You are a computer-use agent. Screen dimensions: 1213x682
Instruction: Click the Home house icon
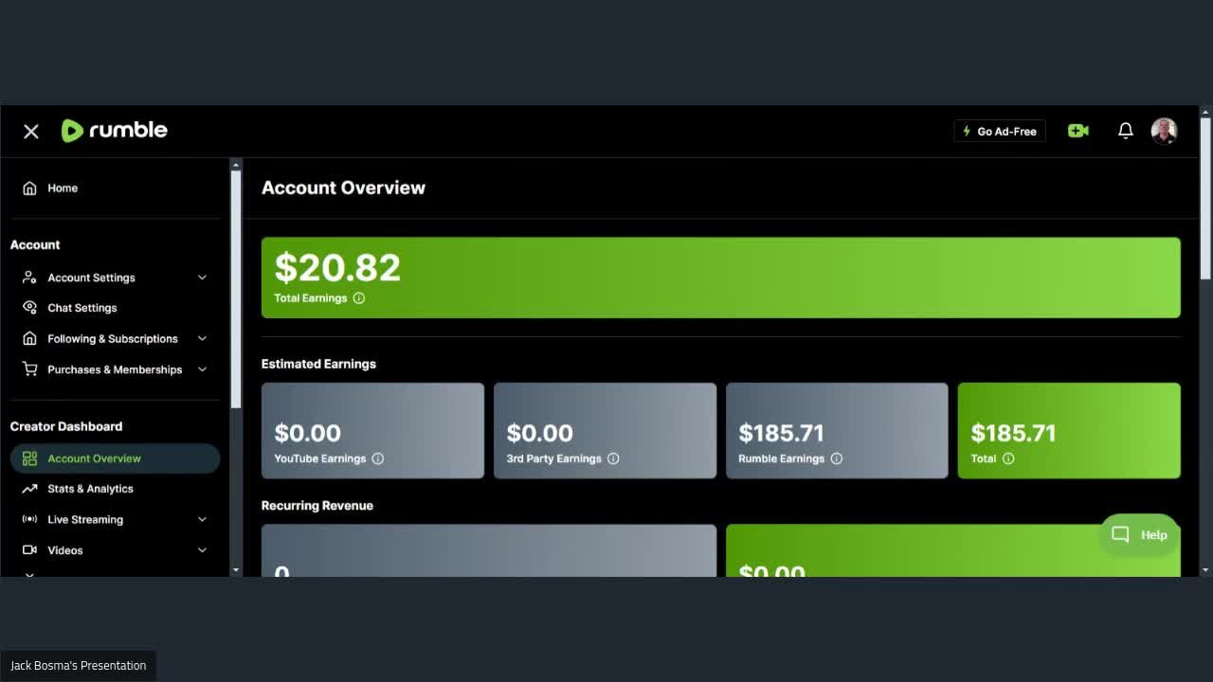tap(29, 188)
